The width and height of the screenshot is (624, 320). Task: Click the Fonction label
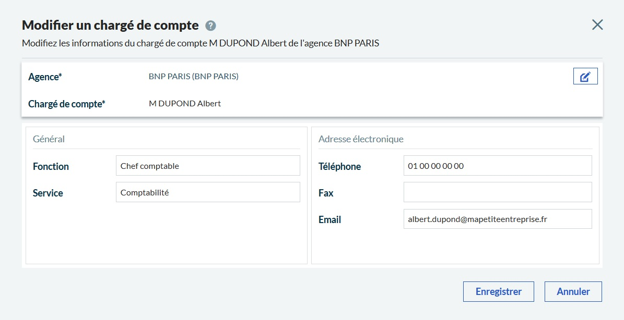coord(51,167)
